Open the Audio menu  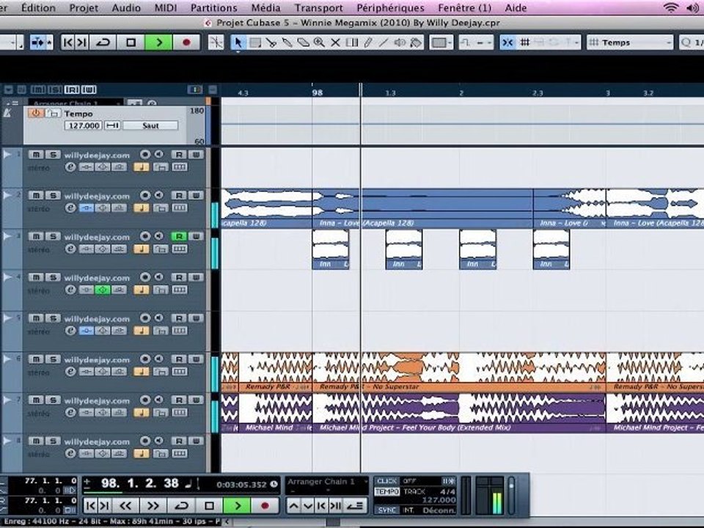(x=126, y=7)
